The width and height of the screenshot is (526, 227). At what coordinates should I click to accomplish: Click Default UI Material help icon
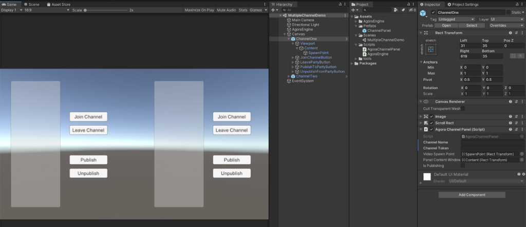point(519,174)
